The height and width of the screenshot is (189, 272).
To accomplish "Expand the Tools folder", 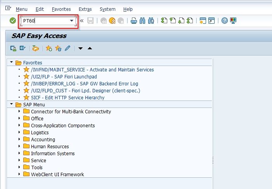I will (x=19, y=167).
